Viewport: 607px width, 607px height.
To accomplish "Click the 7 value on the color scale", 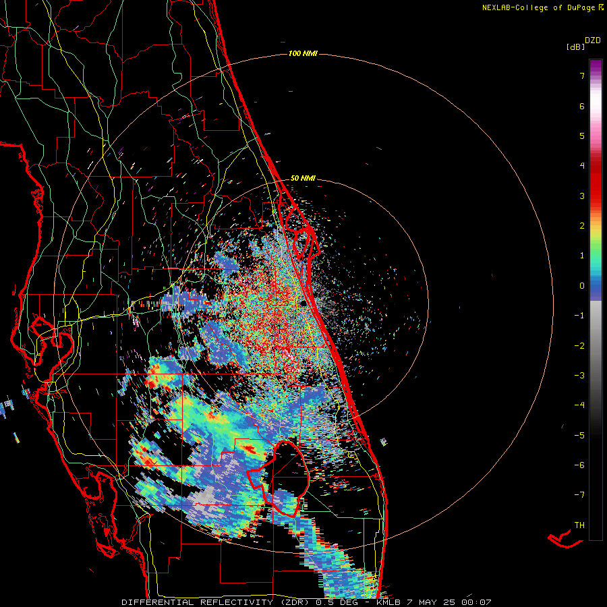I will [582, 76].
